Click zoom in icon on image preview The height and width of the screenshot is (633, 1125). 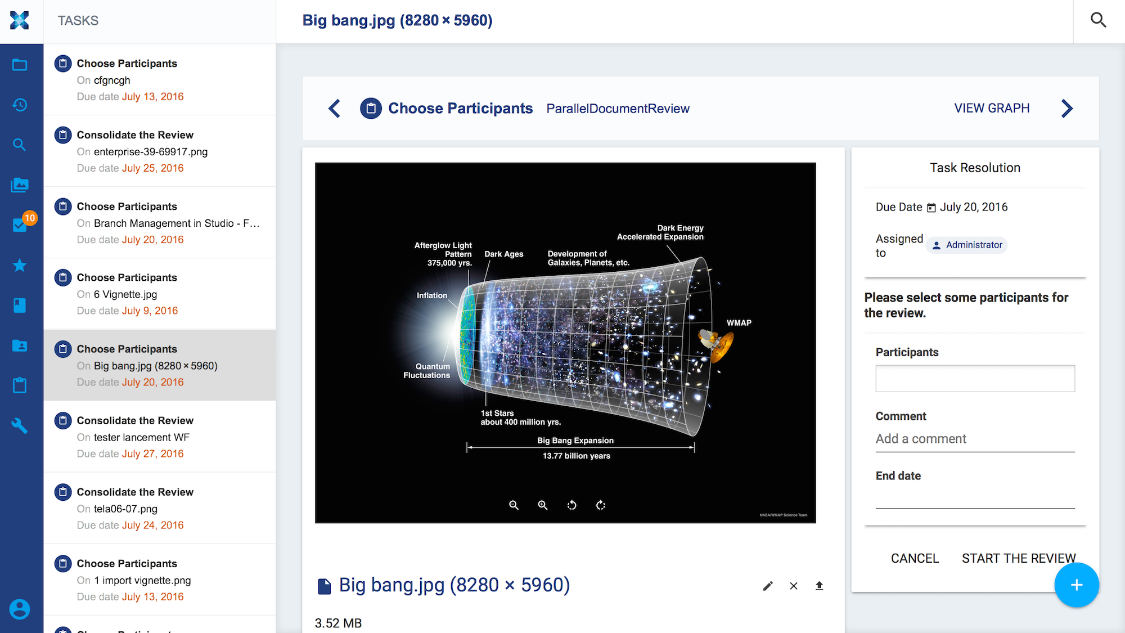543,505
